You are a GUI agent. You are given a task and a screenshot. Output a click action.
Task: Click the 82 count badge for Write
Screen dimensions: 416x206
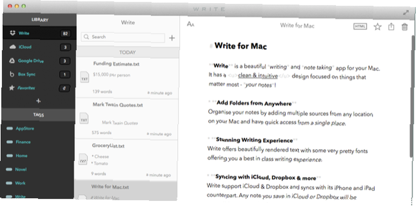(65, 34)
